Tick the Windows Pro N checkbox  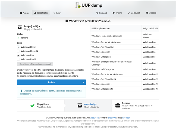18,59
